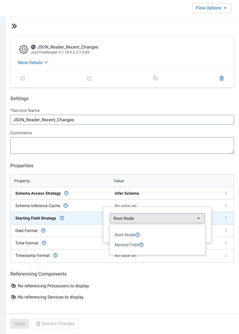The width and height of the screenshot is (239, 334).
Task: Click the Discard Changes button
Action: pyautogui.click(x=55, y=323)
